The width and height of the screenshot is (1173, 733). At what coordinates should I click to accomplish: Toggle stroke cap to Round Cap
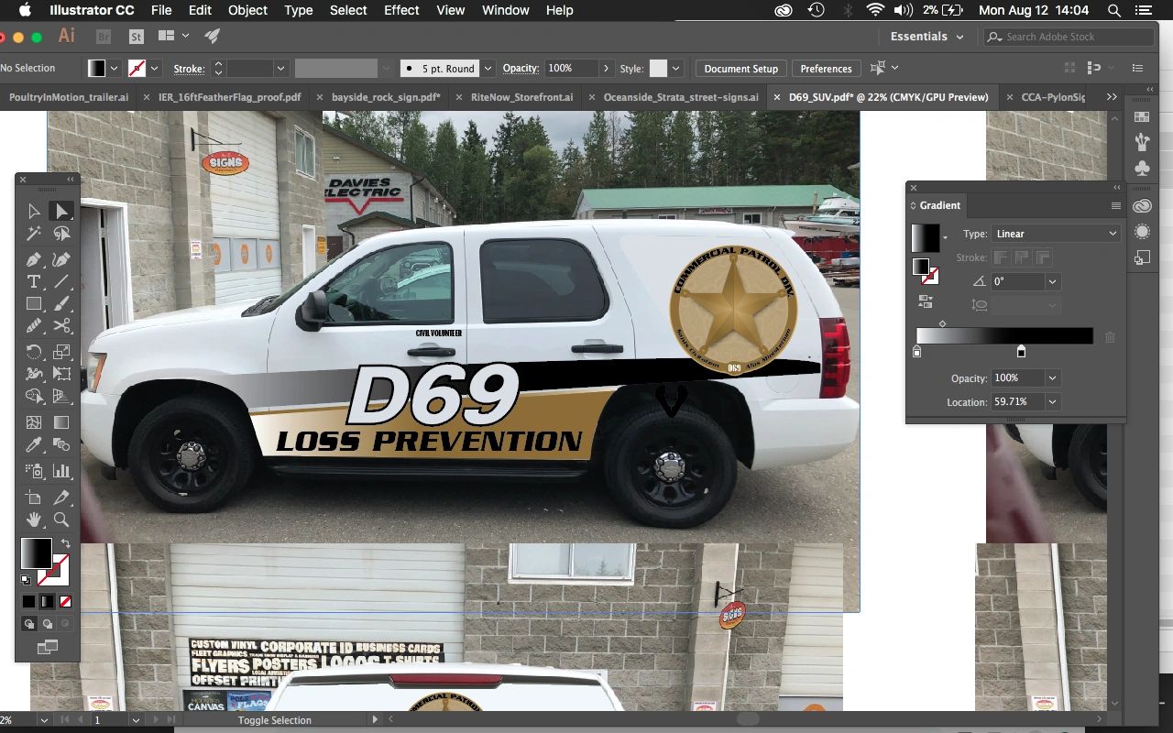tap(1022, 257)
